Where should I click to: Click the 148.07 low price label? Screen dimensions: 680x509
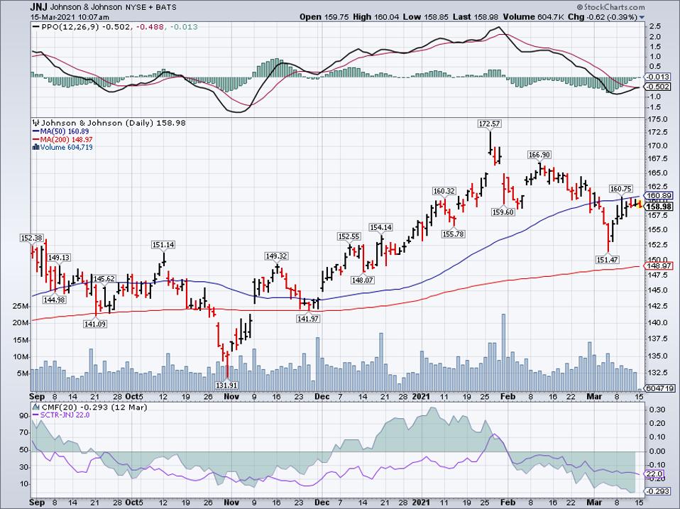tap(363, 280)
